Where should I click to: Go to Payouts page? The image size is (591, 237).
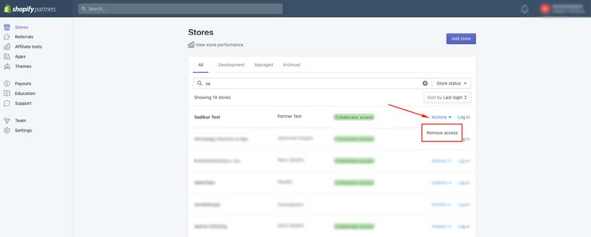pyautogui.click(x=23, y=84)
